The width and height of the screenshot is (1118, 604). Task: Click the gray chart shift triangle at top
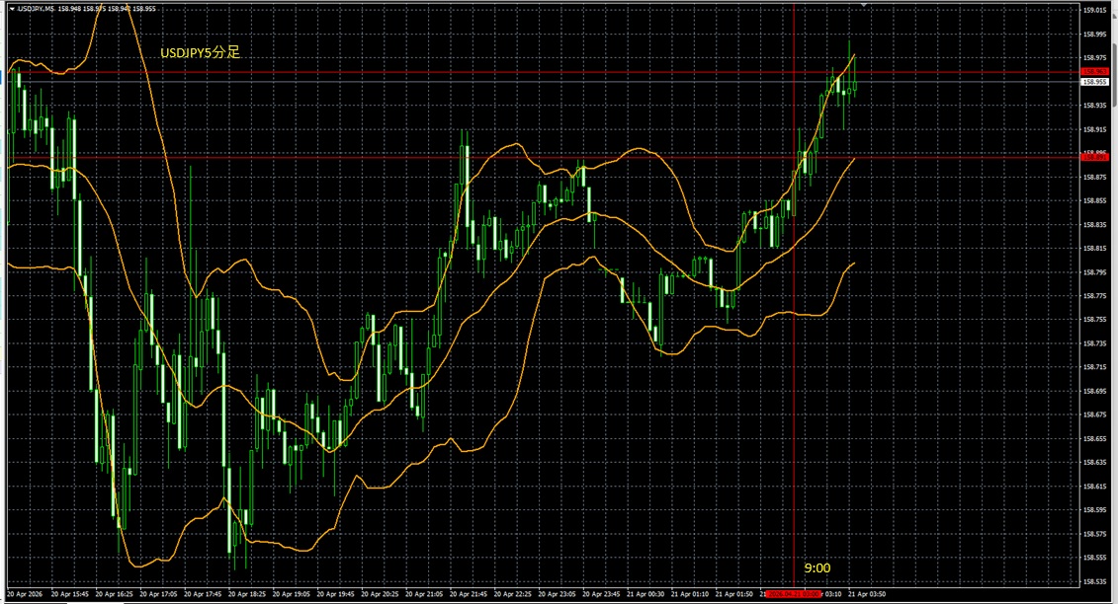(865, 5)
